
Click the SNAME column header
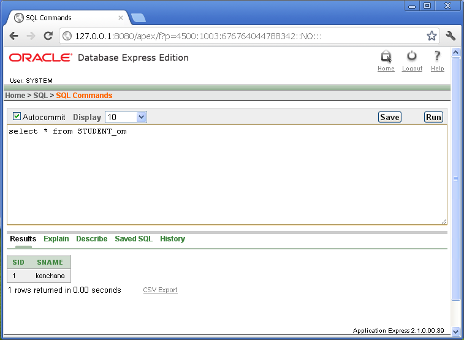point(50,262)
